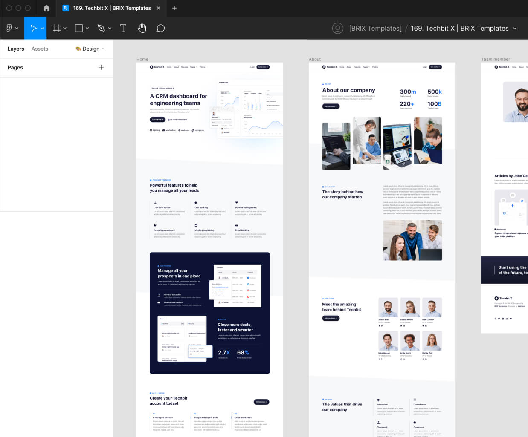This screenshot has width=528, height=437.
Task: Select the Frame tool
Action: point(56,28)
